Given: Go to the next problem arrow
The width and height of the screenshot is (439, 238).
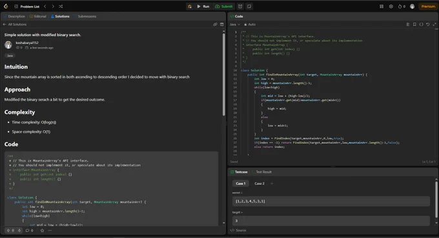Looking at the screenshot, I should (53, 6).
